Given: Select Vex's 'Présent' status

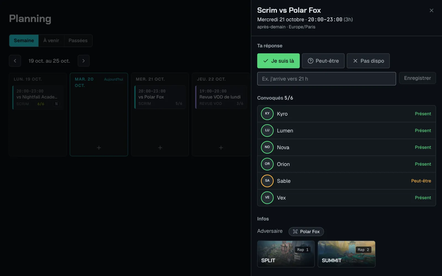Looking at the screenshot, I should pyautogui.click(x=423, y=198).
